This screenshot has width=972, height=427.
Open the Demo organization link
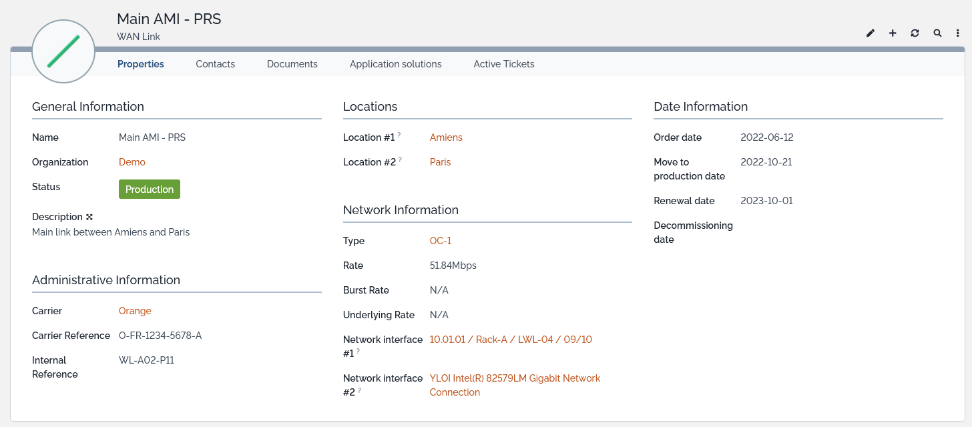click(x=132, y=162)
